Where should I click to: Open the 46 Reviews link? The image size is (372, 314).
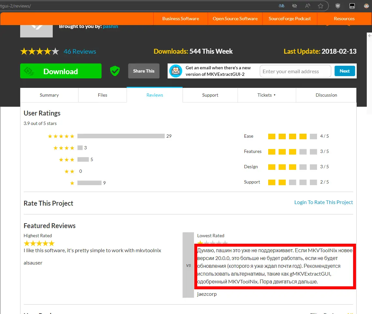coord(80,51)
